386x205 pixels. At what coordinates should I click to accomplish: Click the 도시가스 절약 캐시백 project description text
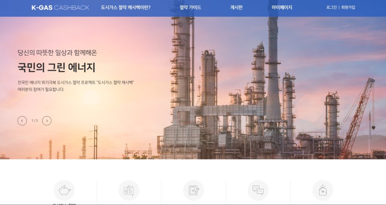(x=75, y=86)
